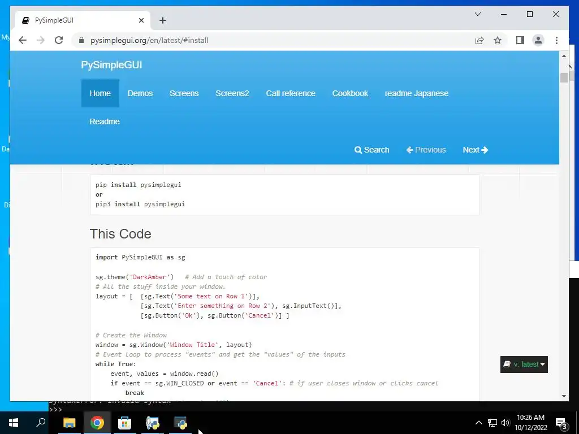Close the PySimpleGUI tab

pos(141,20)
